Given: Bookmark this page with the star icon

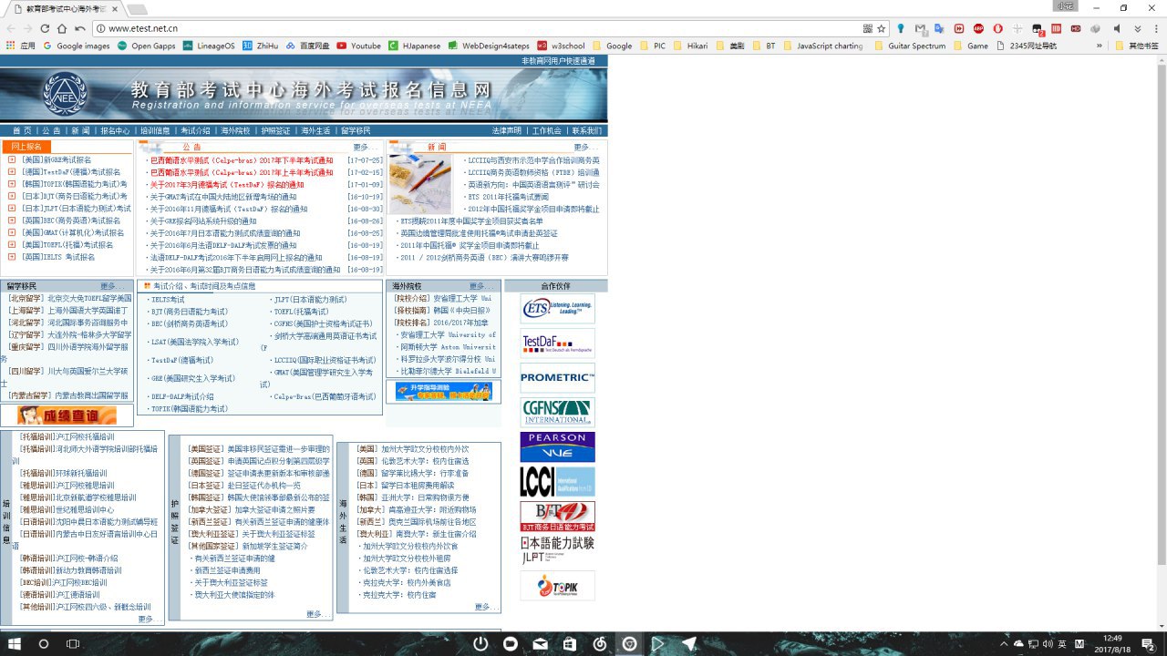Looking at the screenshot, I should pyautogui.click(x=881, y=28).
